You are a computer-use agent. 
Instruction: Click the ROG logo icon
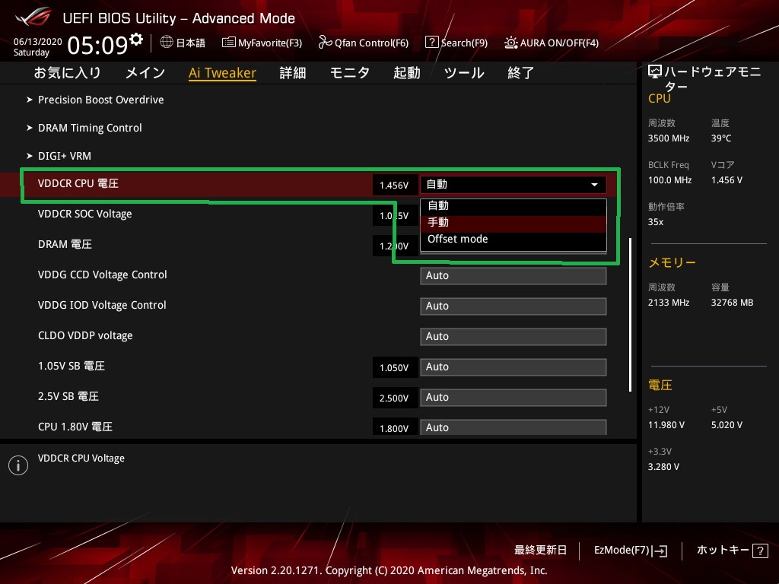(x=33, y=17)
